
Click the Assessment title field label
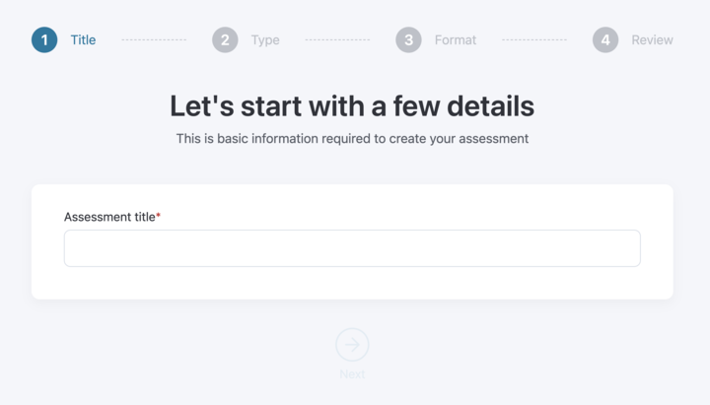click(109, 217)
